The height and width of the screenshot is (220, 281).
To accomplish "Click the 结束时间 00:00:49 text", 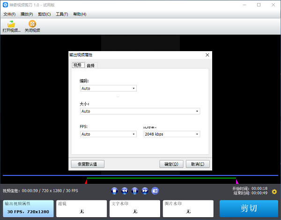I will pyautogui.click(x=250, y=193).
